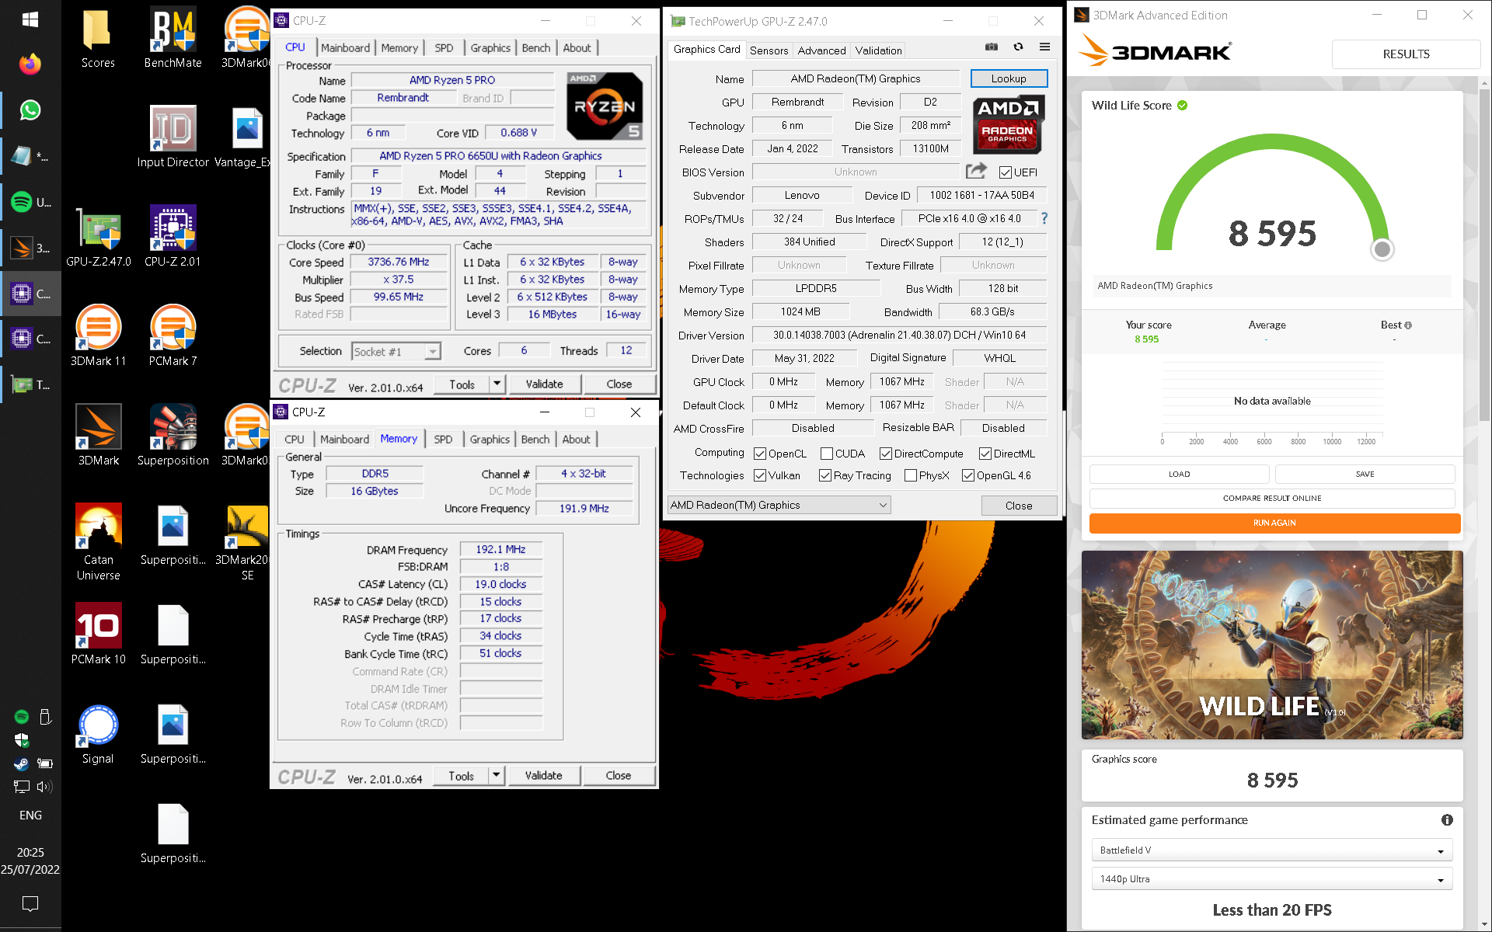The height and width of the screenshot is (932, 1492).
Task: Open the Scores folder on desktop
Action: tap(98, 39)
